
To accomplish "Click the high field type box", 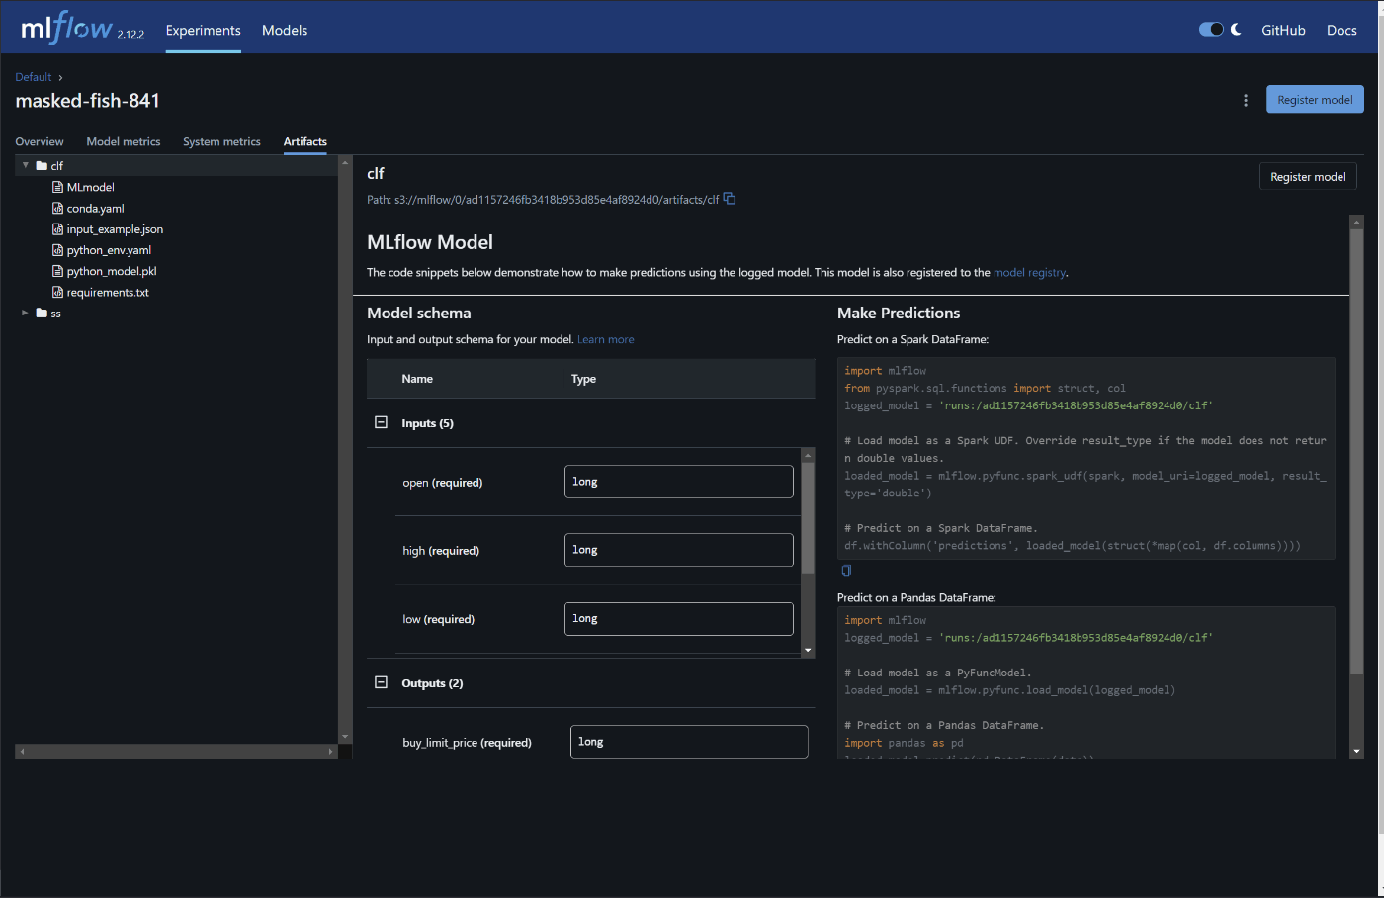I will pyautogui.click(x=679, y=550).
